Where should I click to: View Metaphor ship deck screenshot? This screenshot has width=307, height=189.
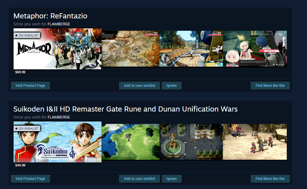point(191,49)
